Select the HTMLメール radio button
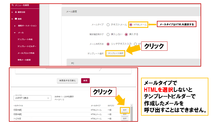 tap(131, 25)
